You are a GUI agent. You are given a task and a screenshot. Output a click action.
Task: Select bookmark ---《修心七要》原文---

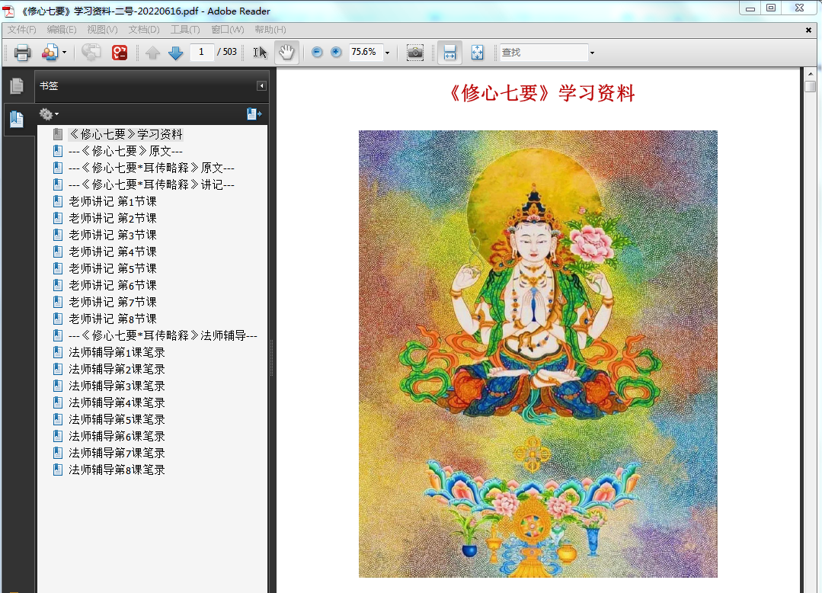pos(126,151)
